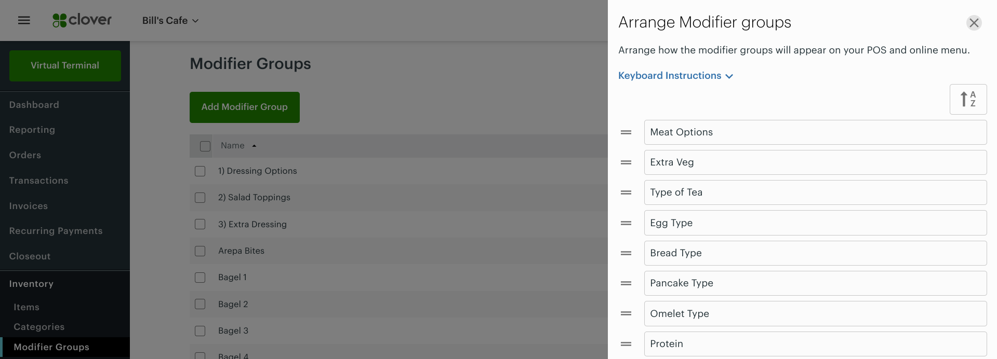Image resolution: width=997 pixels, height=359 pixels.
Task: Click the drag handle beside Protein
Action: (x=626, y=344)
